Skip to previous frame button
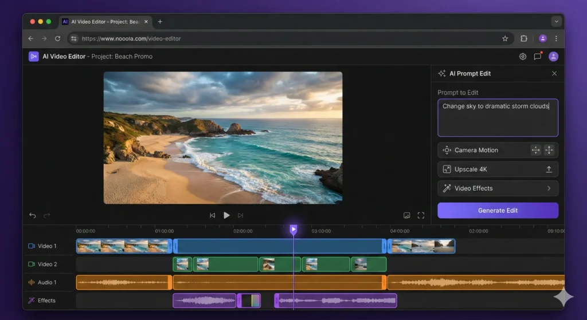The height and width of the screenshot is (320, 587). (x=212, y=215)
